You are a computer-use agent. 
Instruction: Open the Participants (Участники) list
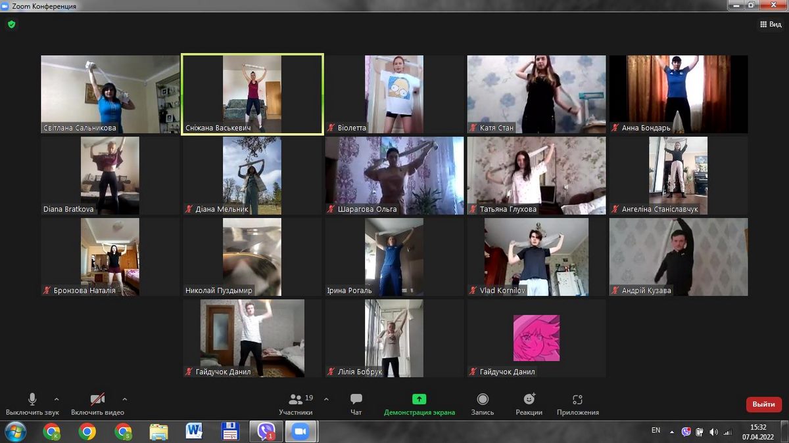pyautogui.click(x=296, y=404)
